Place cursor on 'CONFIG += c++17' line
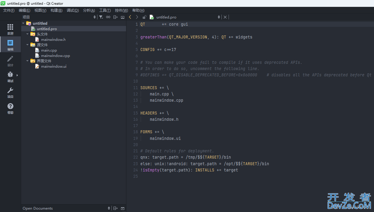The height and width of the screenshot is (212, 374). pyautogui.click(x=158, y=49)
